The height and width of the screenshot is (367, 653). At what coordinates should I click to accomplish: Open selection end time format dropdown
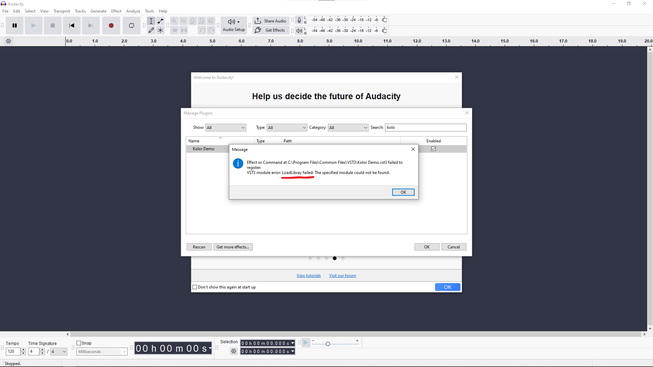point(292,351)
